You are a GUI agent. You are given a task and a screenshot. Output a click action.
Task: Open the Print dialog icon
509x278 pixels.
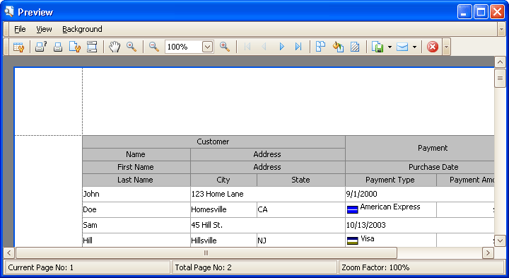[41, 47]
